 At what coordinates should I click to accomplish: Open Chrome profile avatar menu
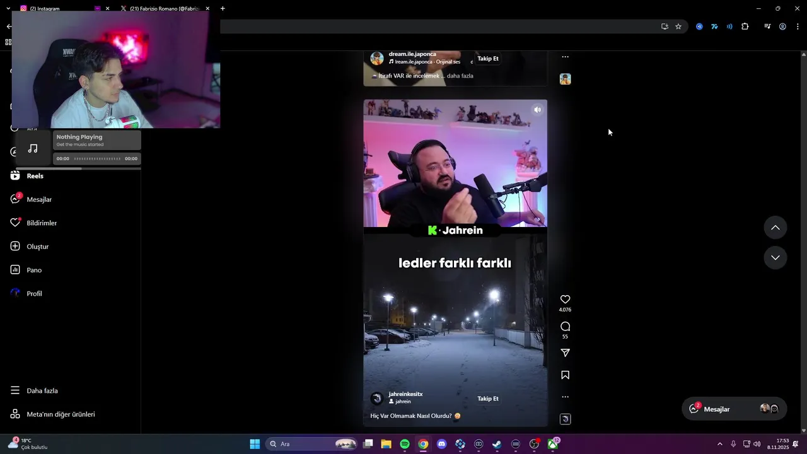point(782,26)
